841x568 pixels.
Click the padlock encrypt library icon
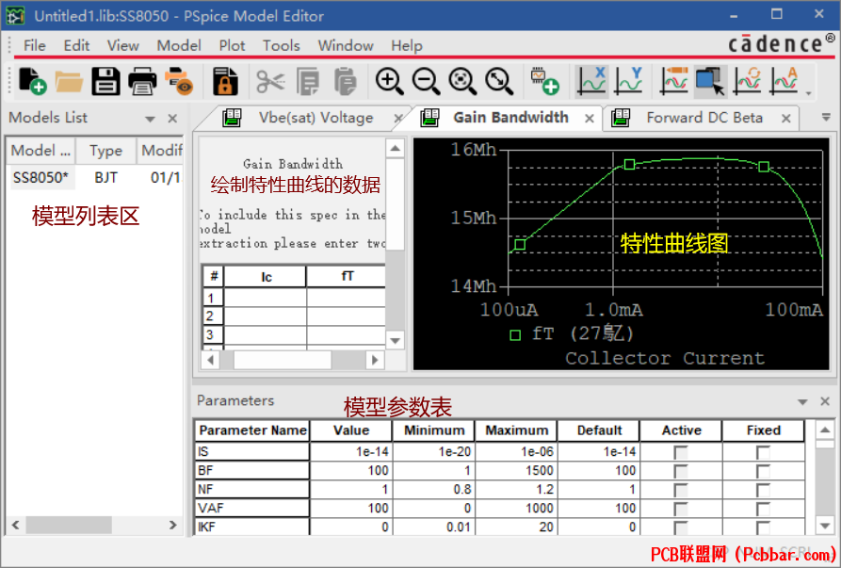tap(225, 82)
